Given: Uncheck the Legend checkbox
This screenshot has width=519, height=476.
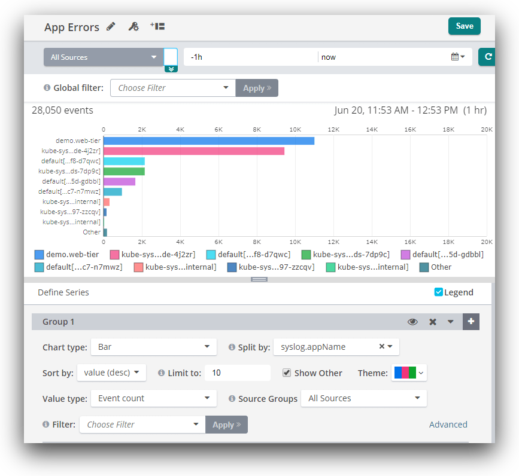Looking at the screenshot, I should (x=439, y=292).
